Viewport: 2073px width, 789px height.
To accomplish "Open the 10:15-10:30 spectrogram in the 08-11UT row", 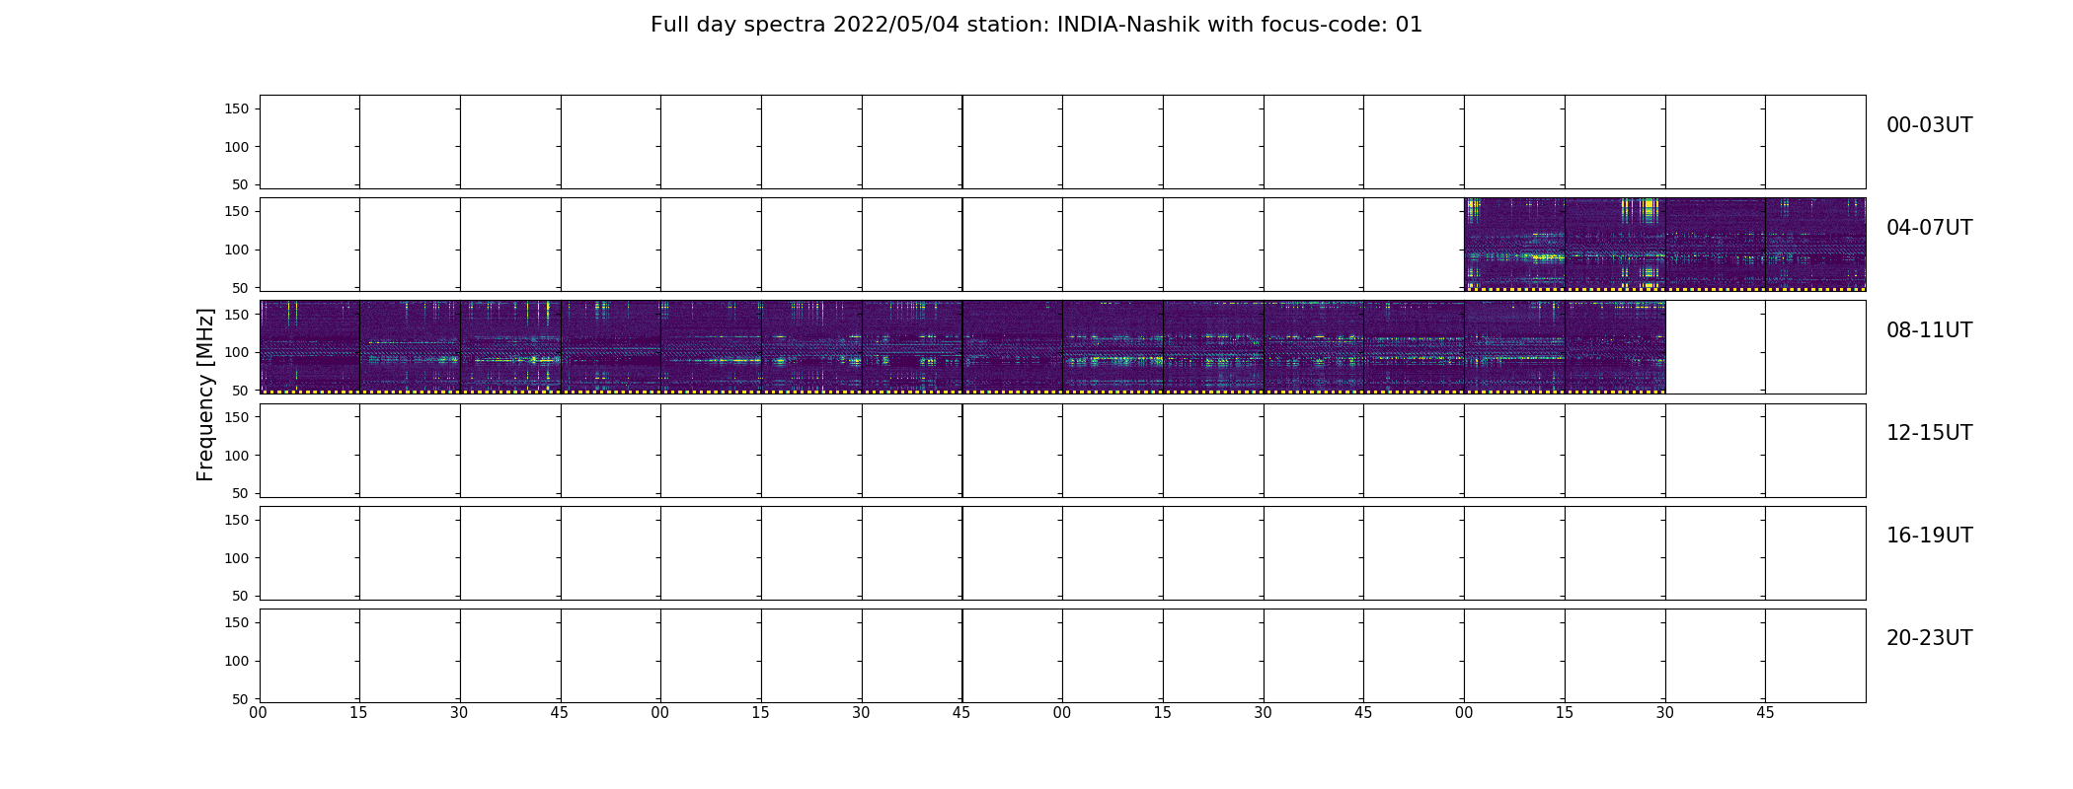I will pyautogui.click(x=1213, y=347).
